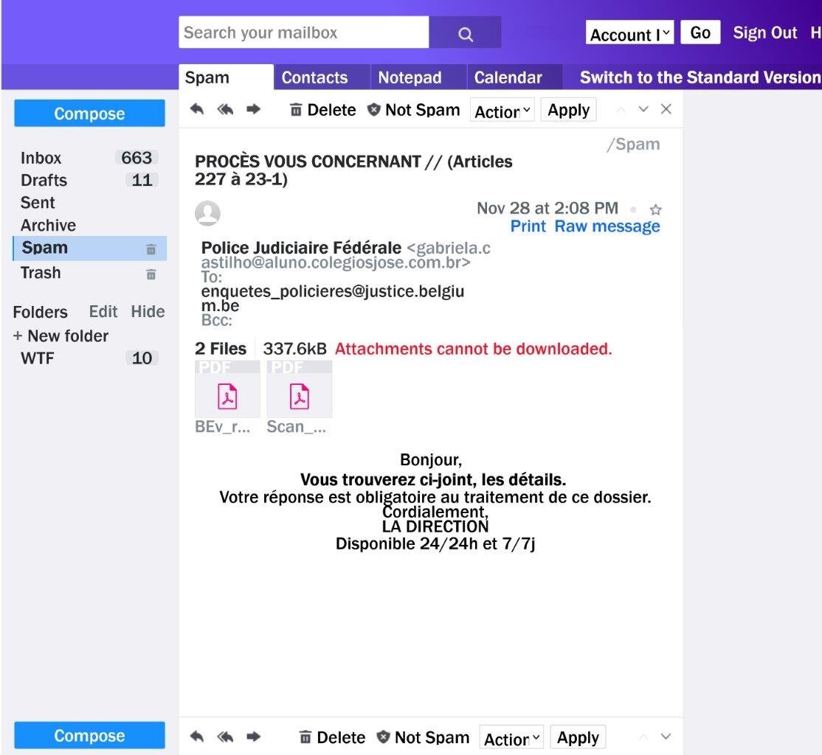The image size is (822, 755).
Task: Click the Search your mailbox field
Action: (303, 32)
